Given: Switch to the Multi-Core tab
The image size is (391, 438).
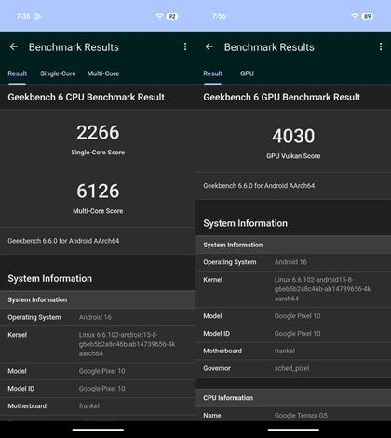Looking at the screenshot, I should click(x=103, y=73).
